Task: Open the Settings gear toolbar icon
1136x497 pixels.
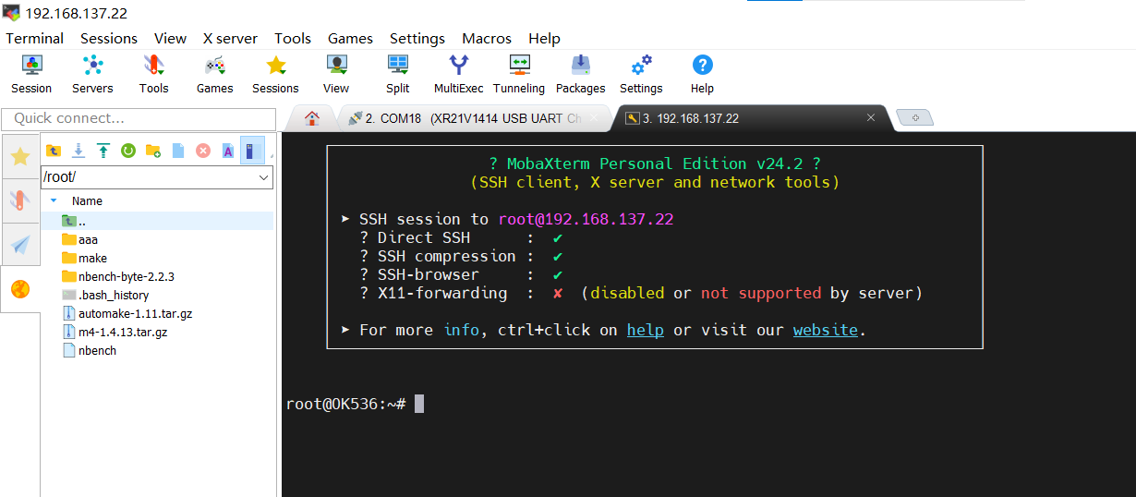Action: (x=641, y=74)
